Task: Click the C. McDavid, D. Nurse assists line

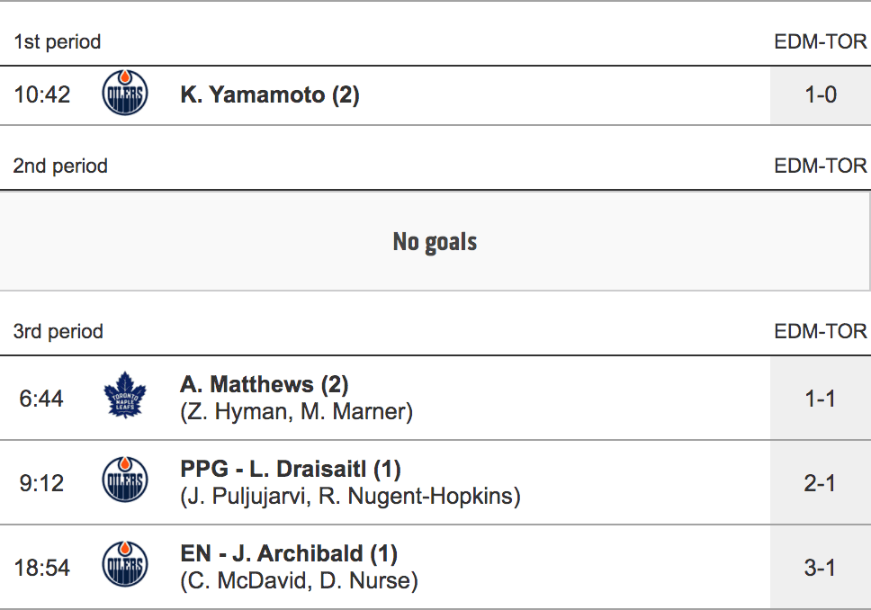Action: coord(300,581)
